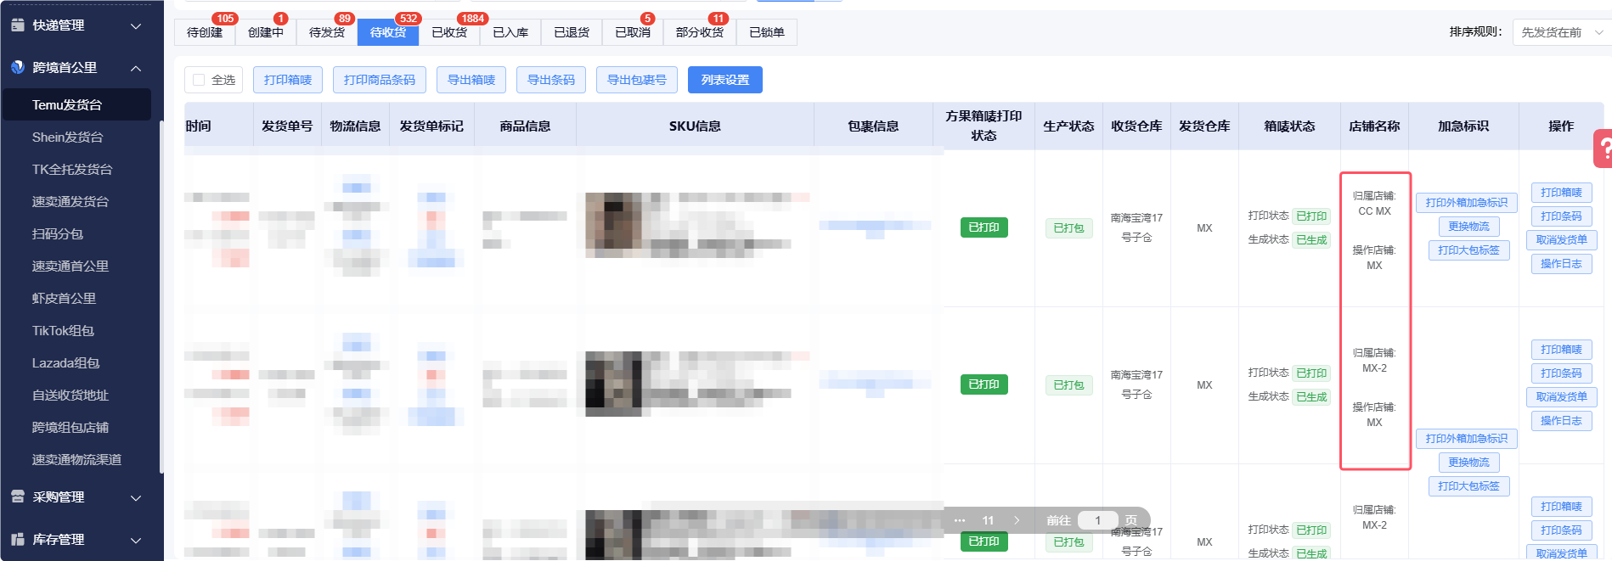Viewport: 1612px width, 561px height.
Task: Collapse the 跨境首公里 menu chevron
Action: (136, 68)
